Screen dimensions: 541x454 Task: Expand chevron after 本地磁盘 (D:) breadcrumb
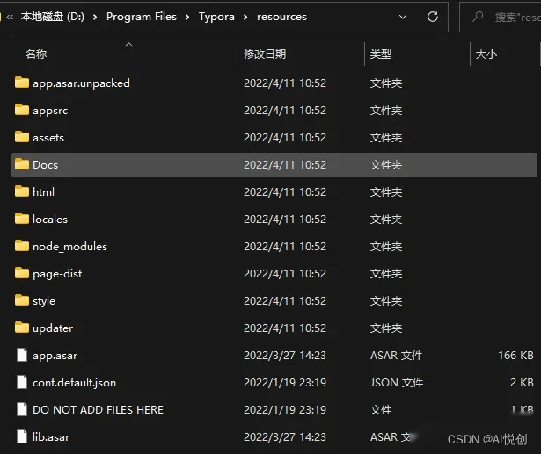pos(95,17)
